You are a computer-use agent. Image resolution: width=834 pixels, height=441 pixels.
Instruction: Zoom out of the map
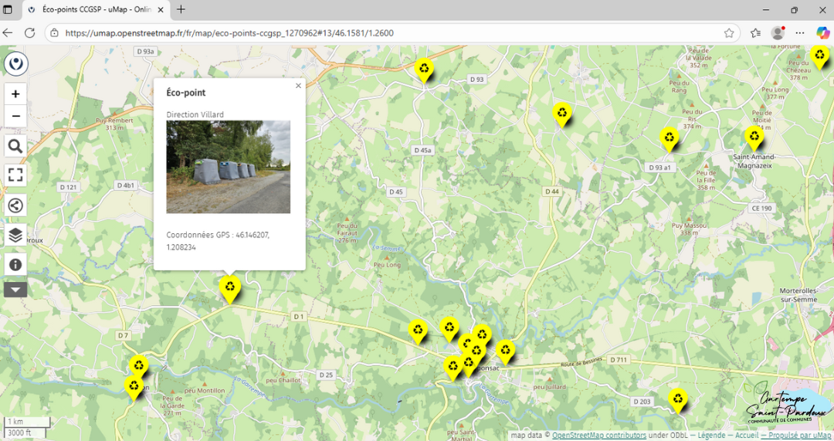click(16, 117)
